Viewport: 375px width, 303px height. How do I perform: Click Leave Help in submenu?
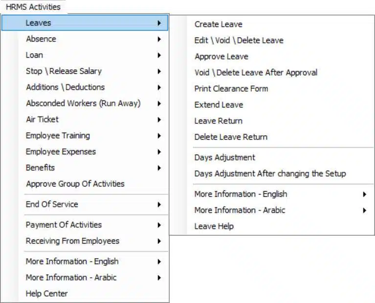214,226
